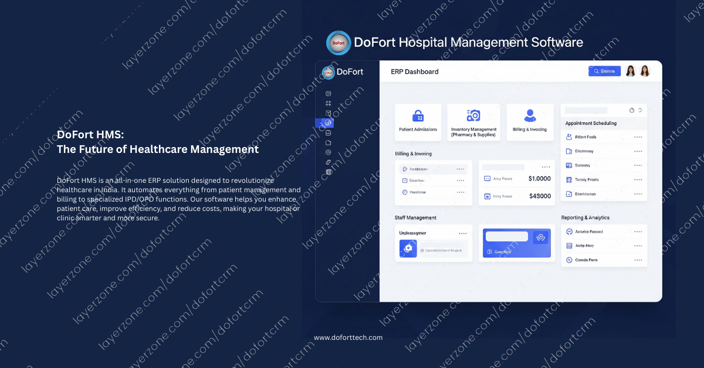704x368 pixels.
Task: Select the first row in the Billing & Invoicing list
Action: [434, 169]
